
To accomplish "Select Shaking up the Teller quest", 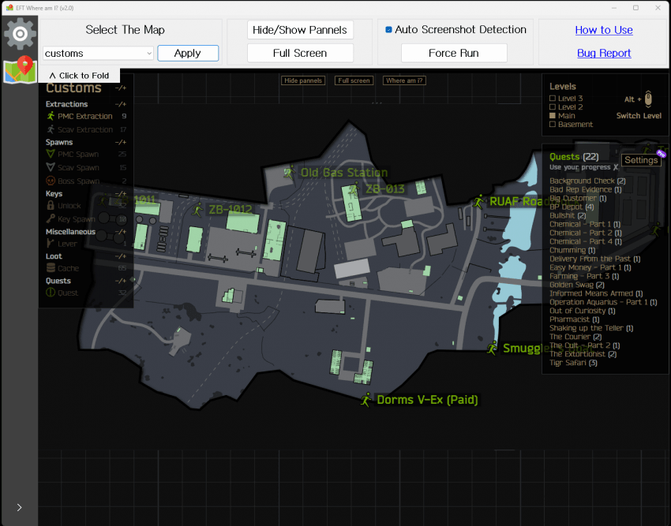I will tap(591, 328).
